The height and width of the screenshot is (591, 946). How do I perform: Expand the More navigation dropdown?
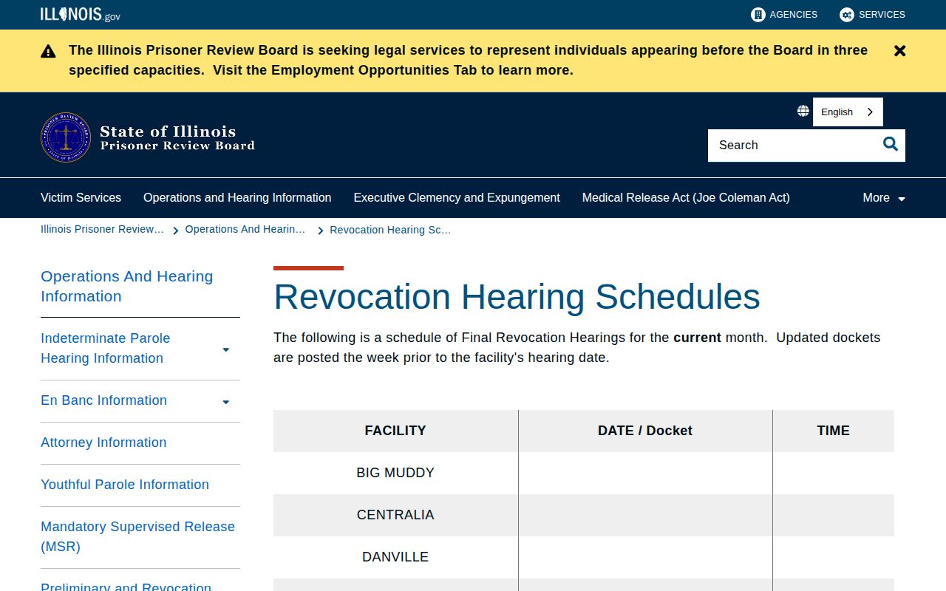[884, 197]
